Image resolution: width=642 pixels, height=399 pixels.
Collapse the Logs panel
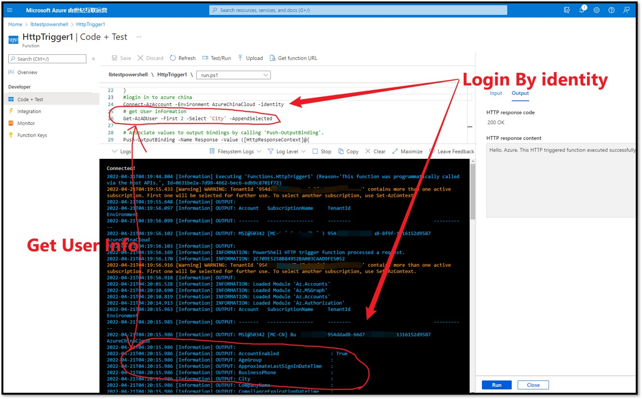click(121, 152)
